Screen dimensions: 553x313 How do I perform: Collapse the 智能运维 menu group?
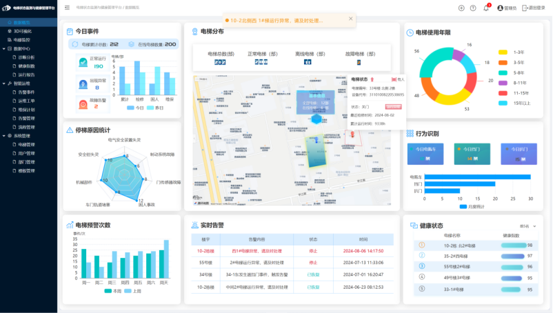[x=7, y=83]
